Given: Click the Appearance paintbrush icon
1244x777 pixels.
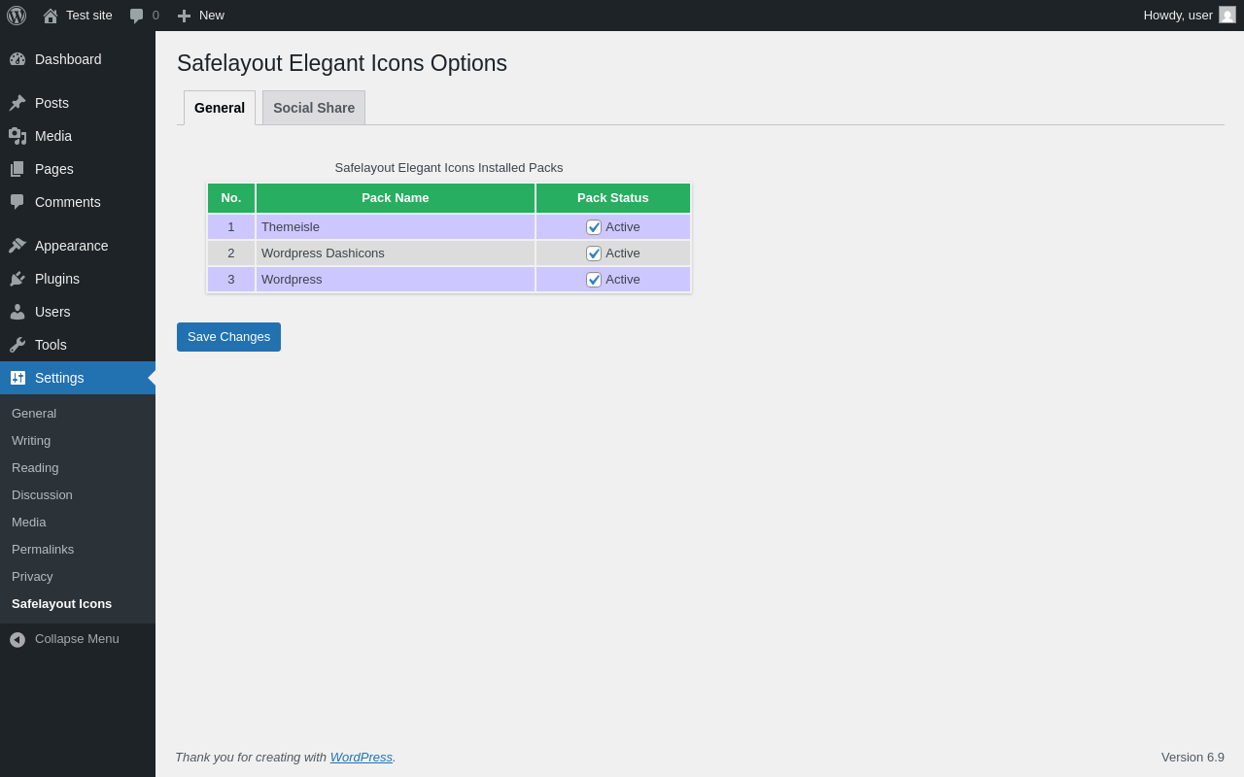Looking at the screenshot, I should pyautogui.click(x=17, y=246).
